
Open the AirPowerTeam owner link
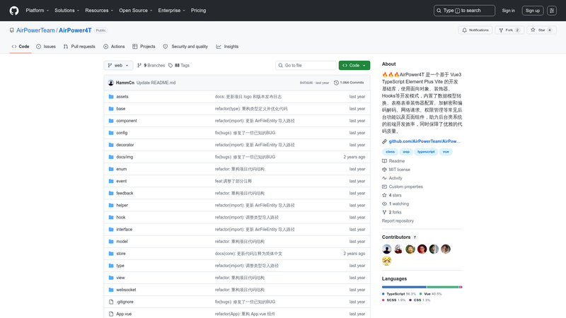(x=35, y=30)
